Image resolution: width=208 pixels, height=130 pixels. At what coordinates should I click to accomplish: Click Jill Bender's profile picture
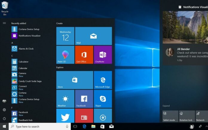click(170, 52)
